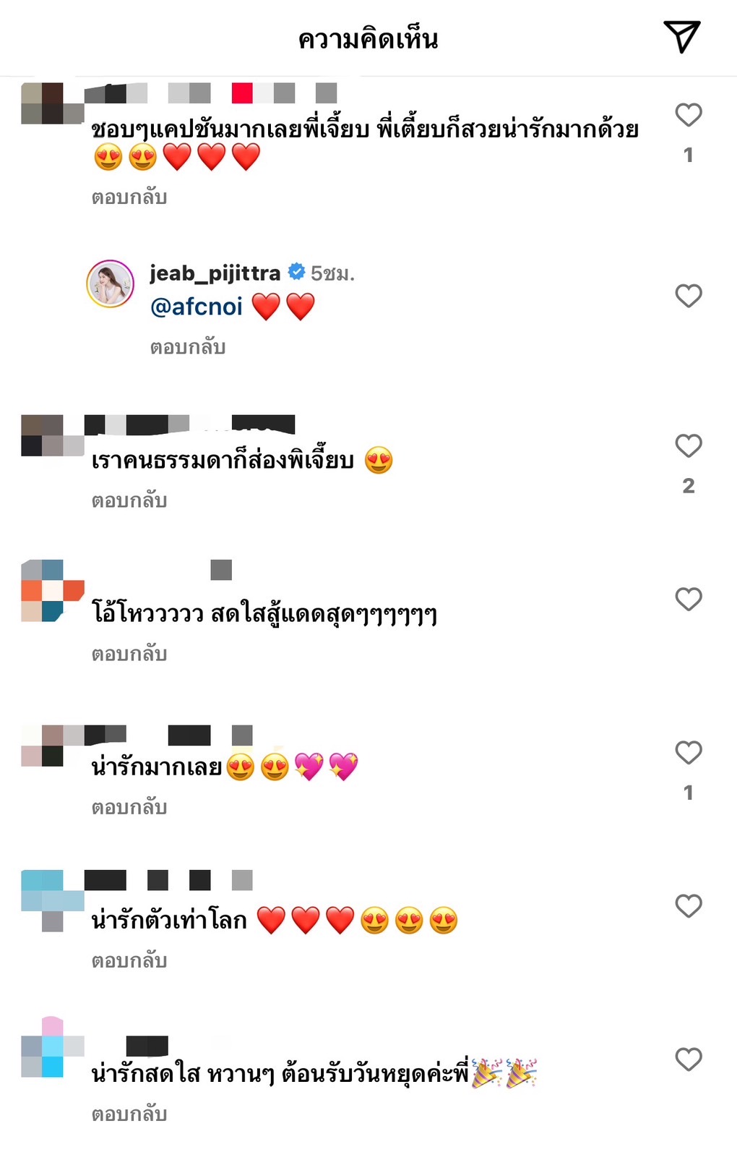Like jeab_pijittra's reply to @afcnoi

(689, 295)
